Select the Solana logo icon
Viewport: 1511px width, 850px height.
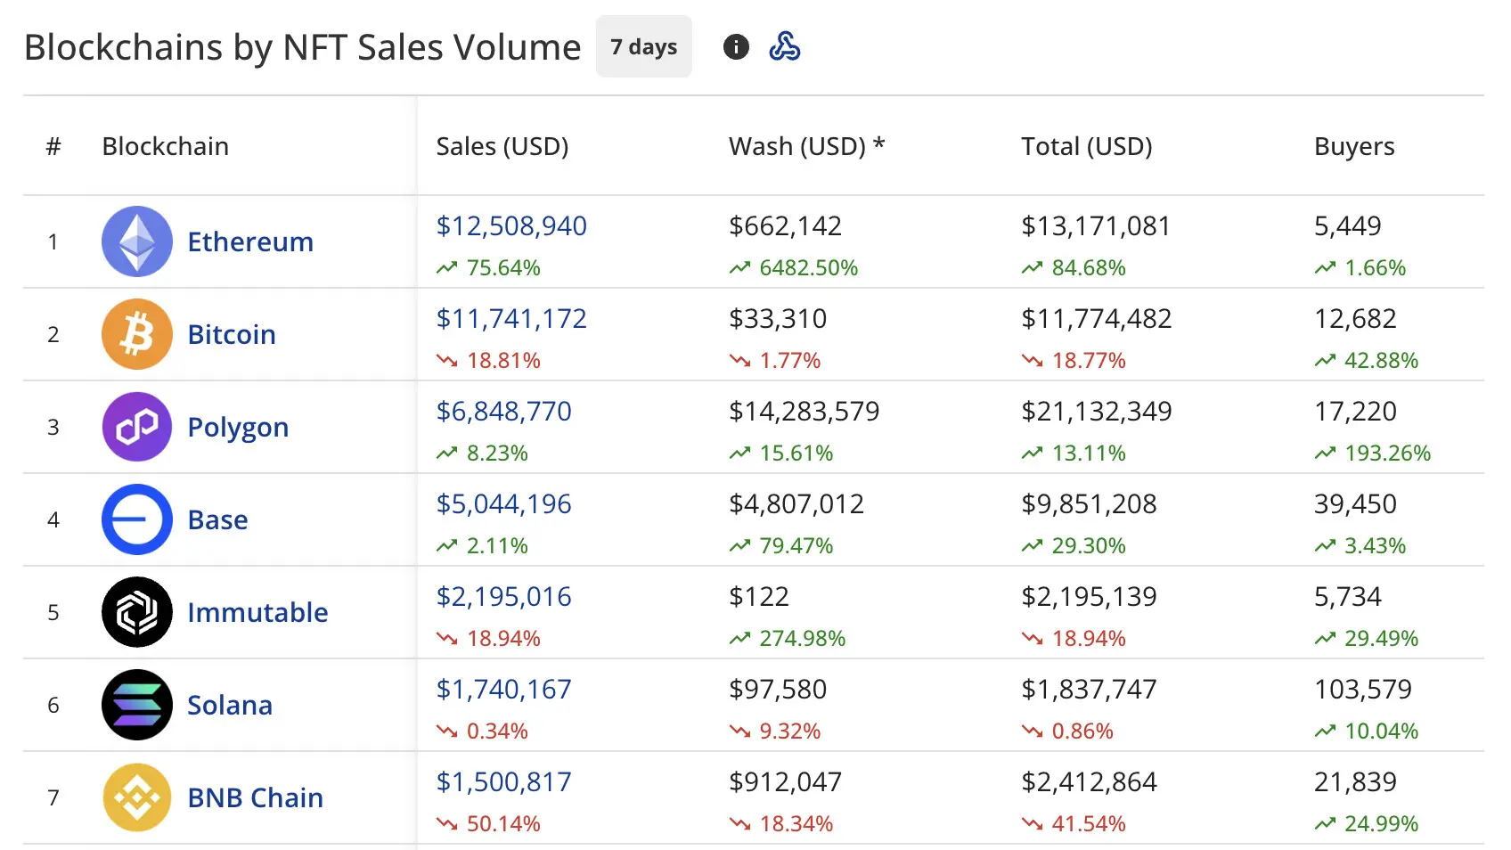coord(136,705)
